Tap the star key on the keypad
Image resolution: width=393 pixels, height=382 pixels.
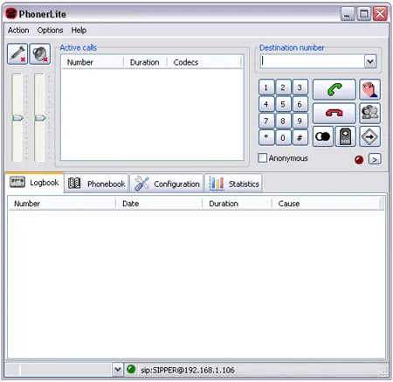[266, 137]
